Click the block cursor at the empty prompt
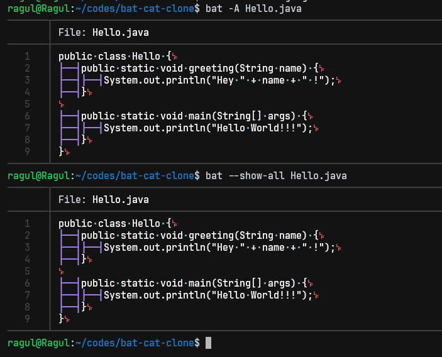442x357 pixels. (209, 343)
